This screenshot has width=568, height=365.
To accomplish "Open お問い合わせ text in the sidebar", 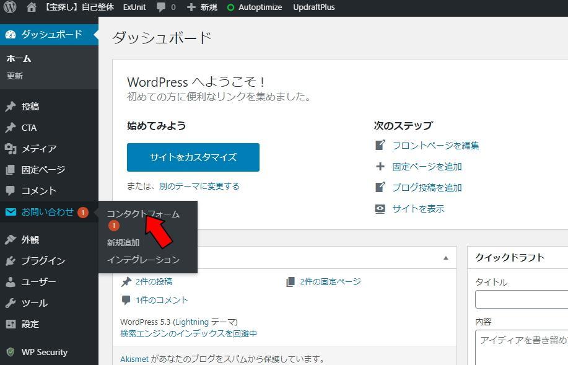I will click(48, 212).
